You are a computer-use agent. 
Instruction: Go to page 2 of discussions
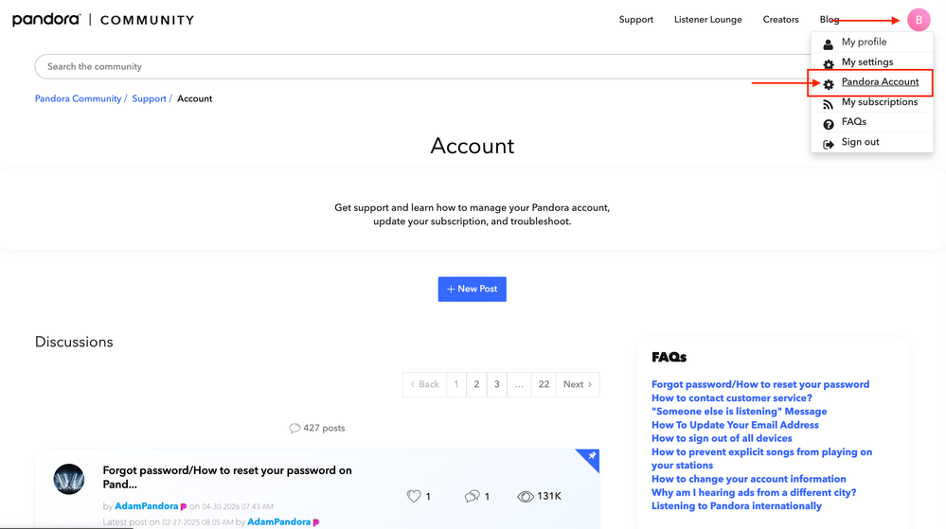[x=476, y=384]
